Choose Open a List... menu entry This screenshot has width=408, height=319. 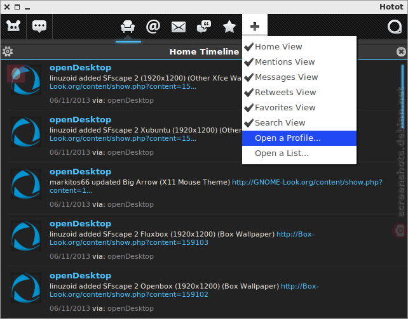click(299, 153)
